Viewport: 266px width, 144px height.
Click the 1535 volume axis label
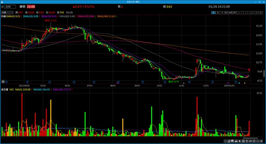click(x=259, y=93)
